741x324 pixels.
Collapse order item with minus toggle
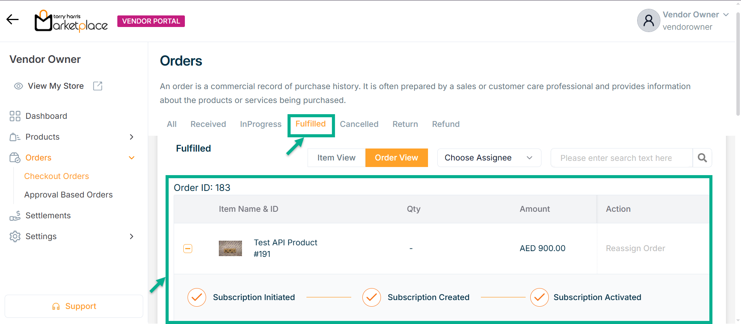(188, 248)
